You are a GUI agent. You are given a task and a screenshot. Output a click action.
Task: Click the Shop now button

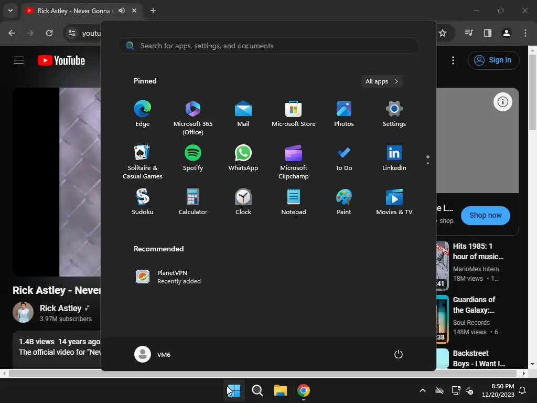coord(485,216)
